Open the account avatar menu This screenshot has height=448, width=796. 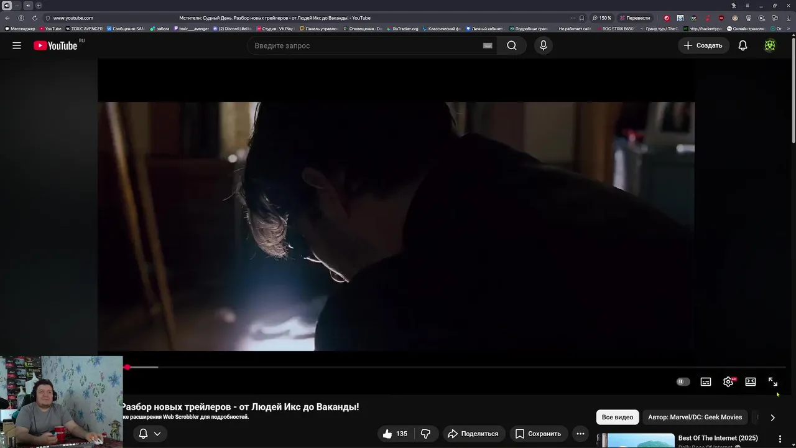[770, 45]
